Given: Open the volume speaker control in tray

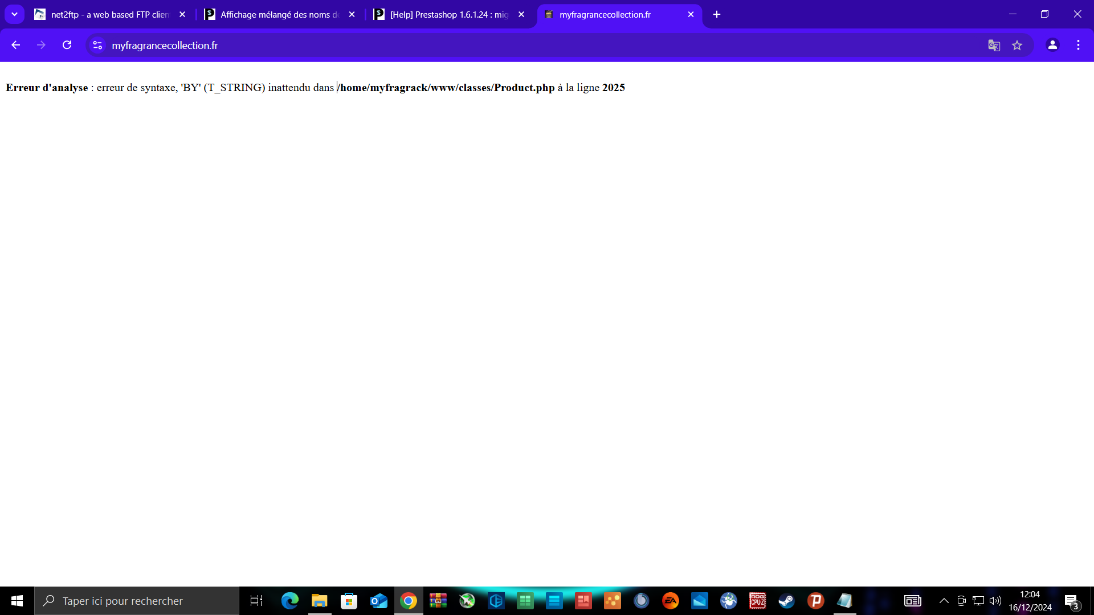Looking at the screenshot, I should [x=995, y=601].
